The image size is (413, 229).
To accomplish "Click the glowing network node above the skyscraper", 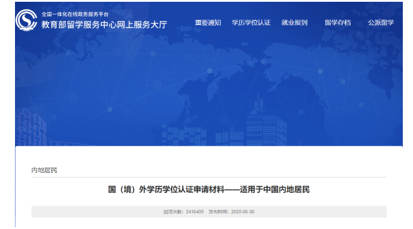I will [263, 61].
